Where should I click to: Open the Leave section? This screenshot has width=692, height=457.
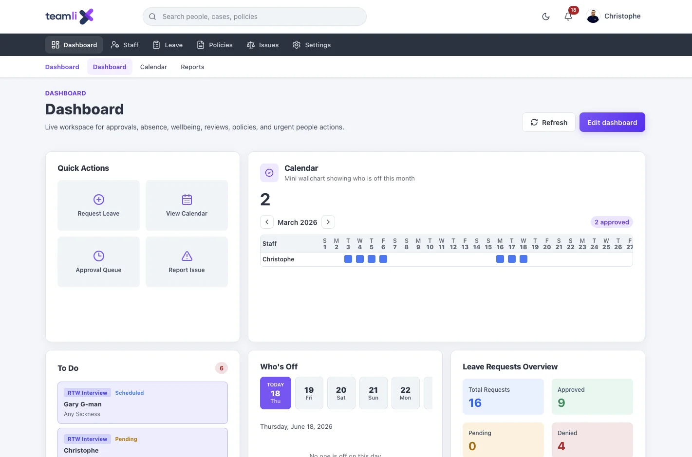(168, 45)
